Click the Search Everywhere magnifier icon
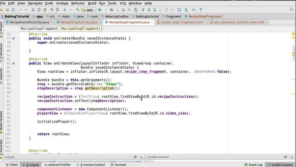Viewport: 296px width, 167px height. point(292,9)
